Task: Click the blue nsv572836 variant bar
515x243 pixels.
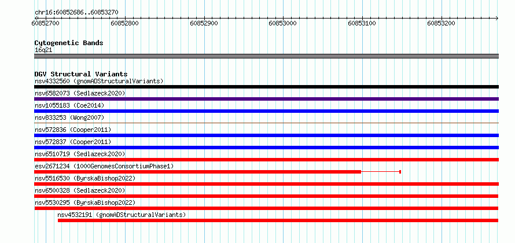Action: 266,135
